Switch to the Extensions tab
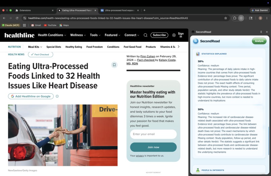Image resolution: width=271 pixels, height=176 pixels. [34, 10]
